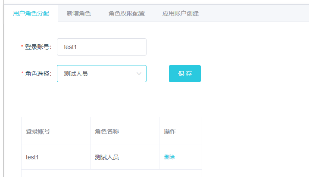This screenshot has width=309, height=177.
Task: Select the 应用账户创建 tab
Action: click(181, 13)
